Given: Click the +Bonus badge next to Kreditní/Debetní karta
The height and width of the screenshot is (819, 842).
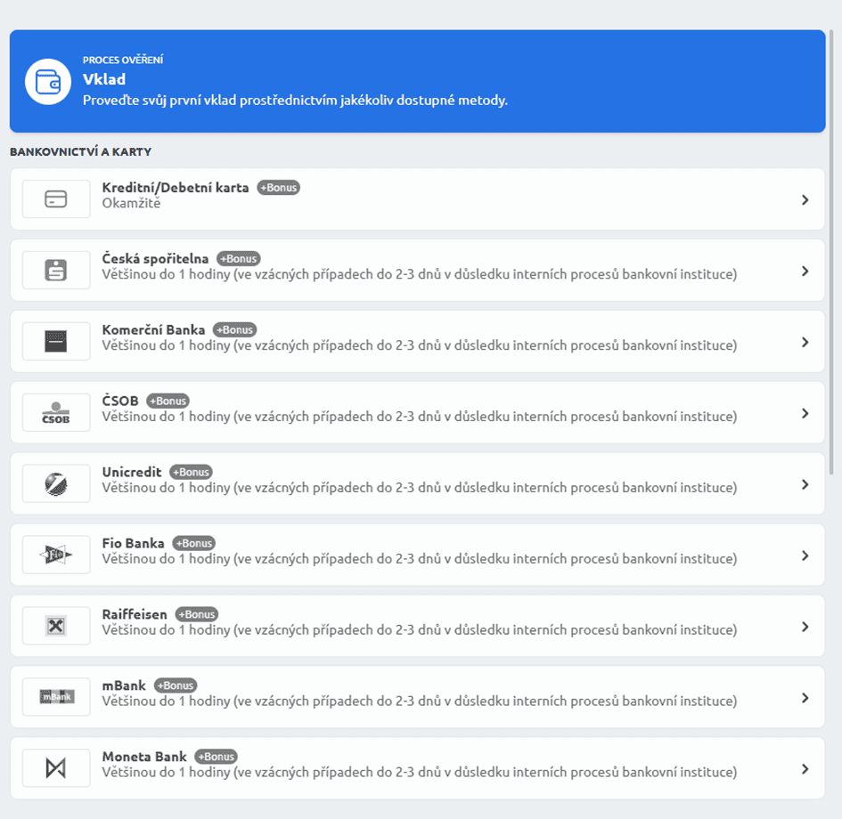Looking at the screenshot, I should [278, 188].
